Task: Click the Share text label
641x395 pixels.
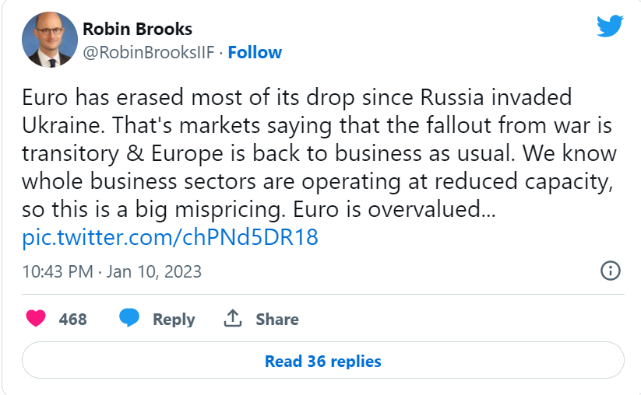Action: coord(277,320)
